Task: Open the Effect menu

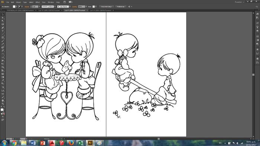Action: click(38, 2)
